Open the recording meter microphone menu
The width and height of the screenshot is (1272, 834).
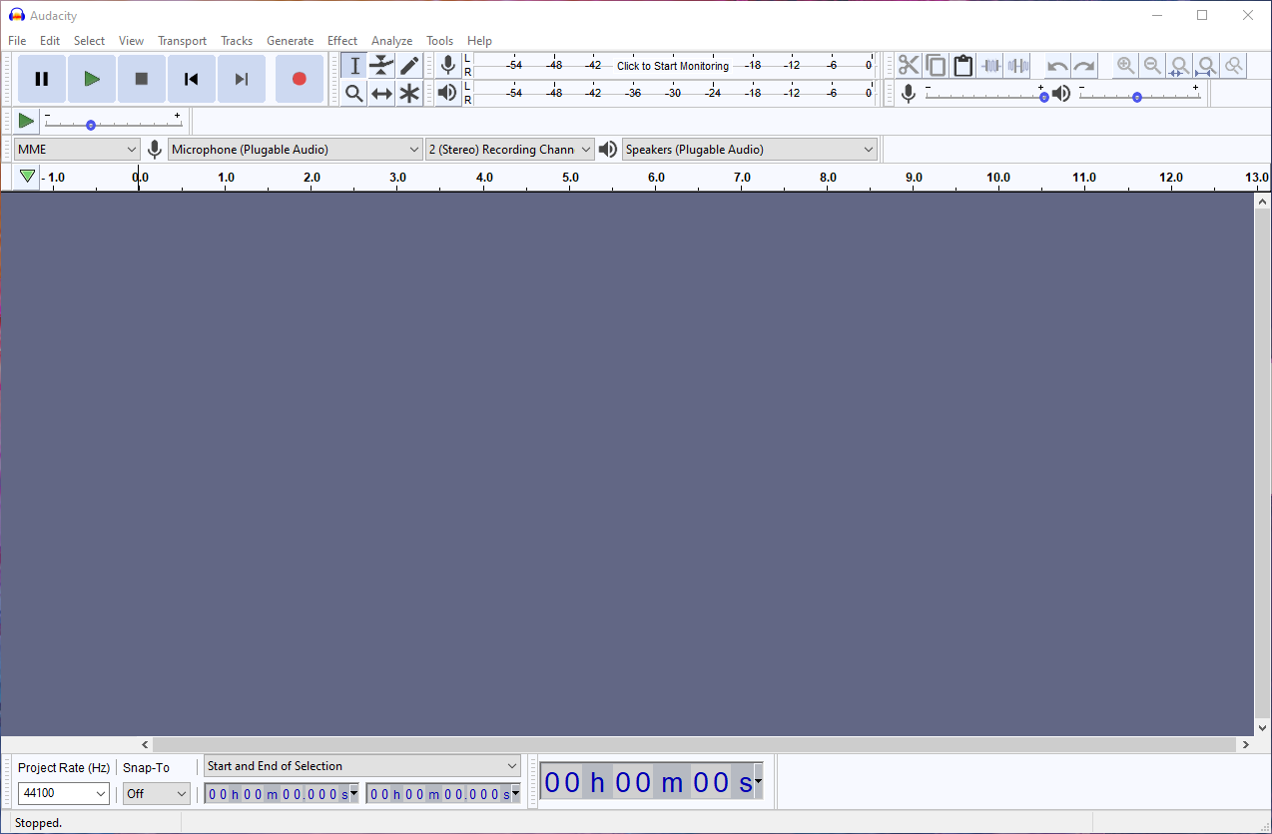[x=448, y=66]
